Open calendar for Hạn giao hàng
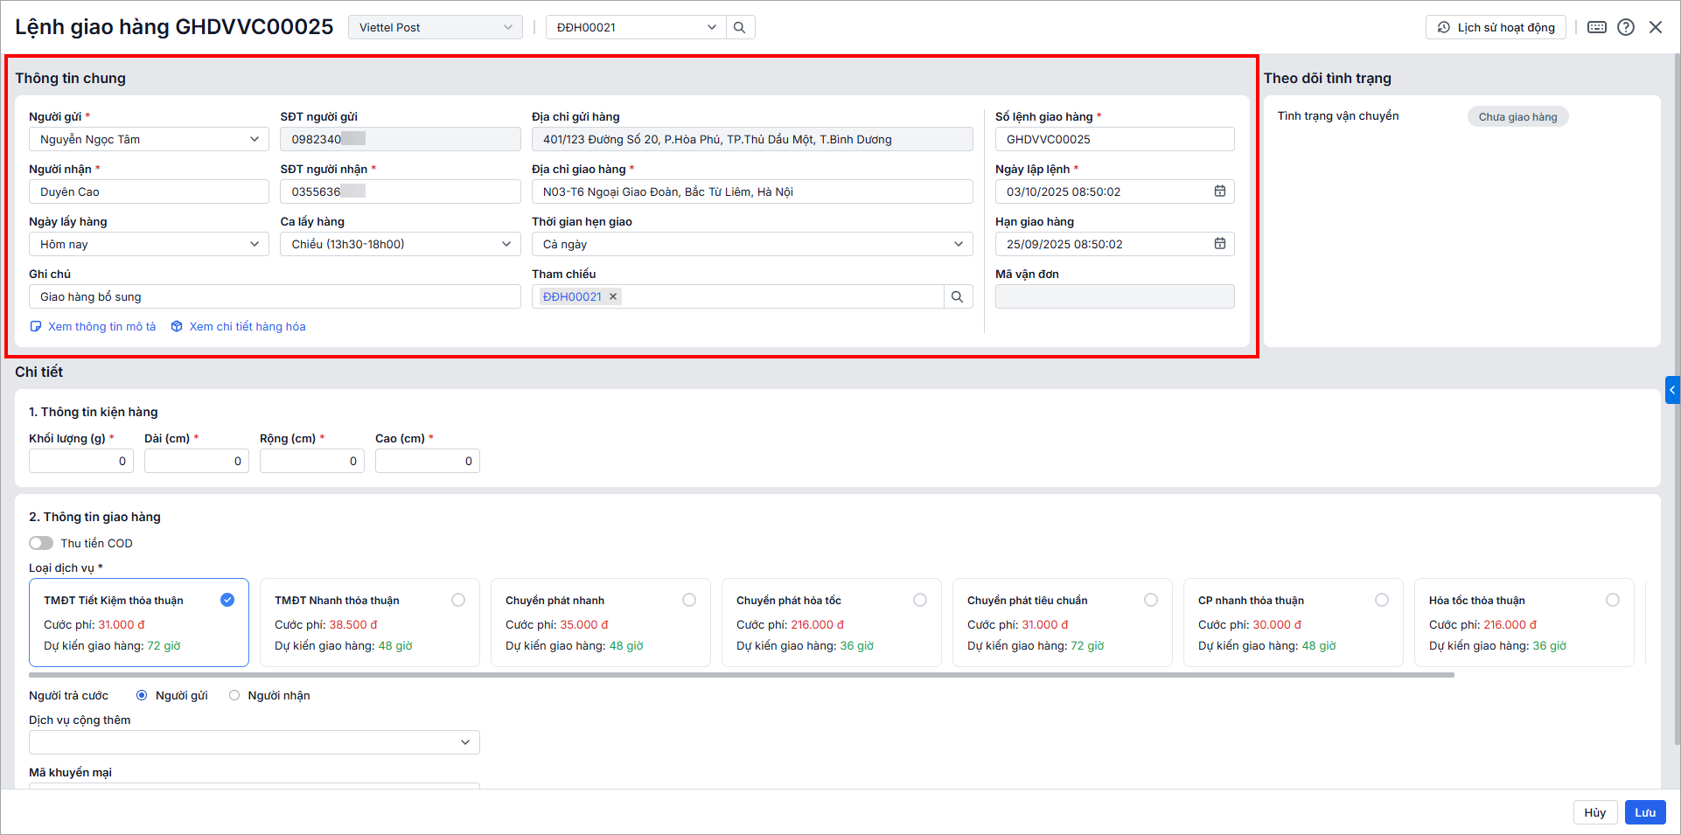1681x835 pixels. pyautogui.click(x=1220, y=244)
